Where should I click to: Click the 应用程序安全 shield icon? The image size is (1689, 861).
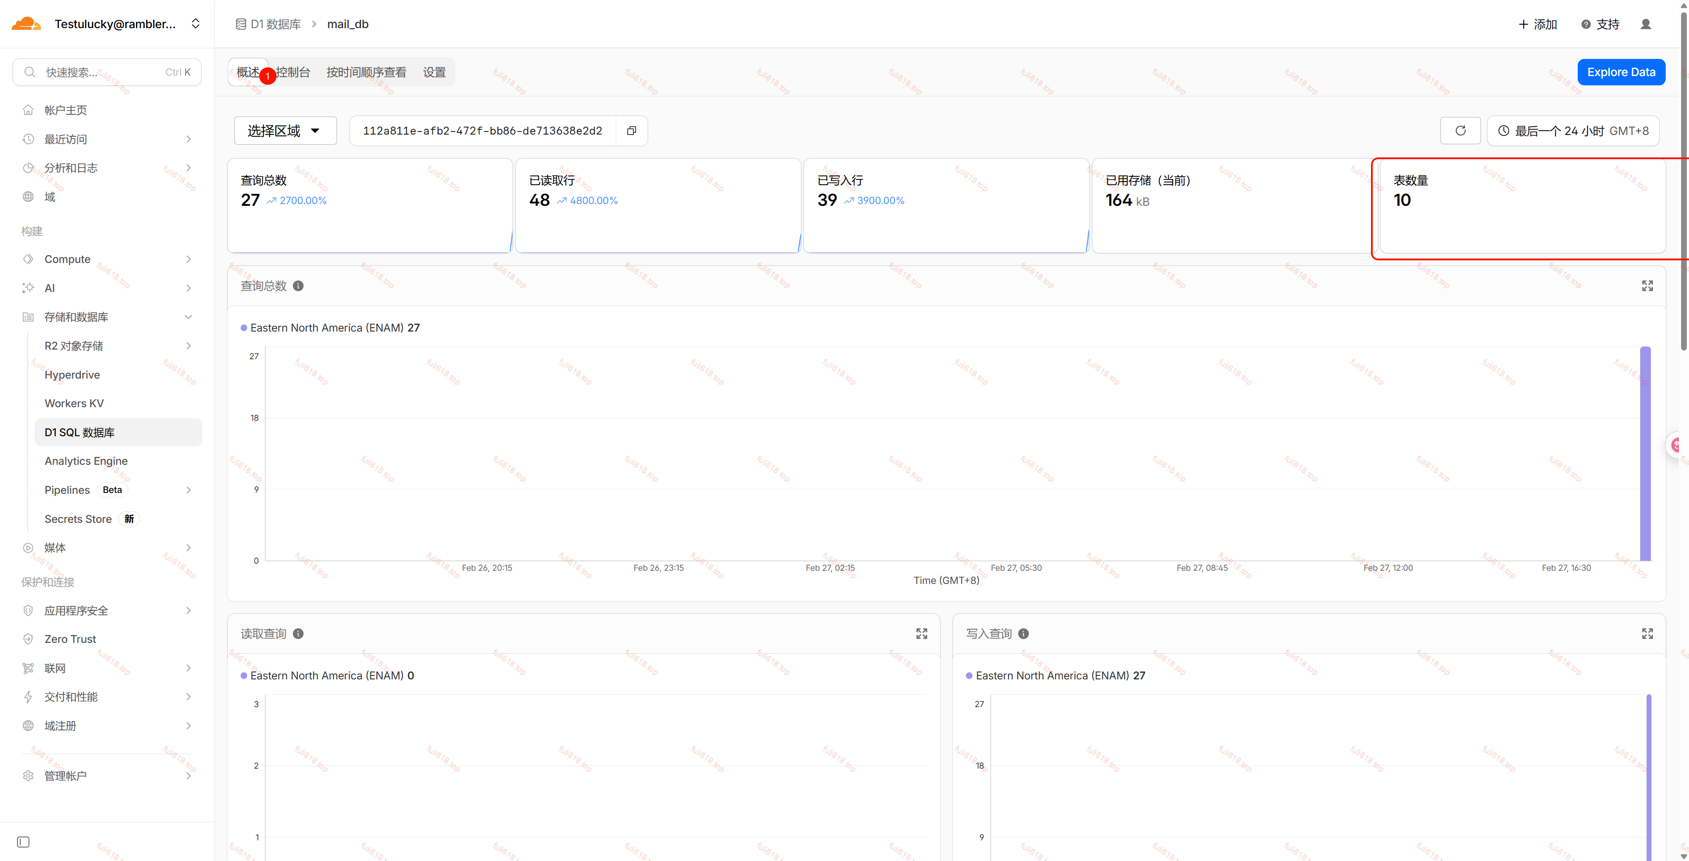click(x=28, y=610)
